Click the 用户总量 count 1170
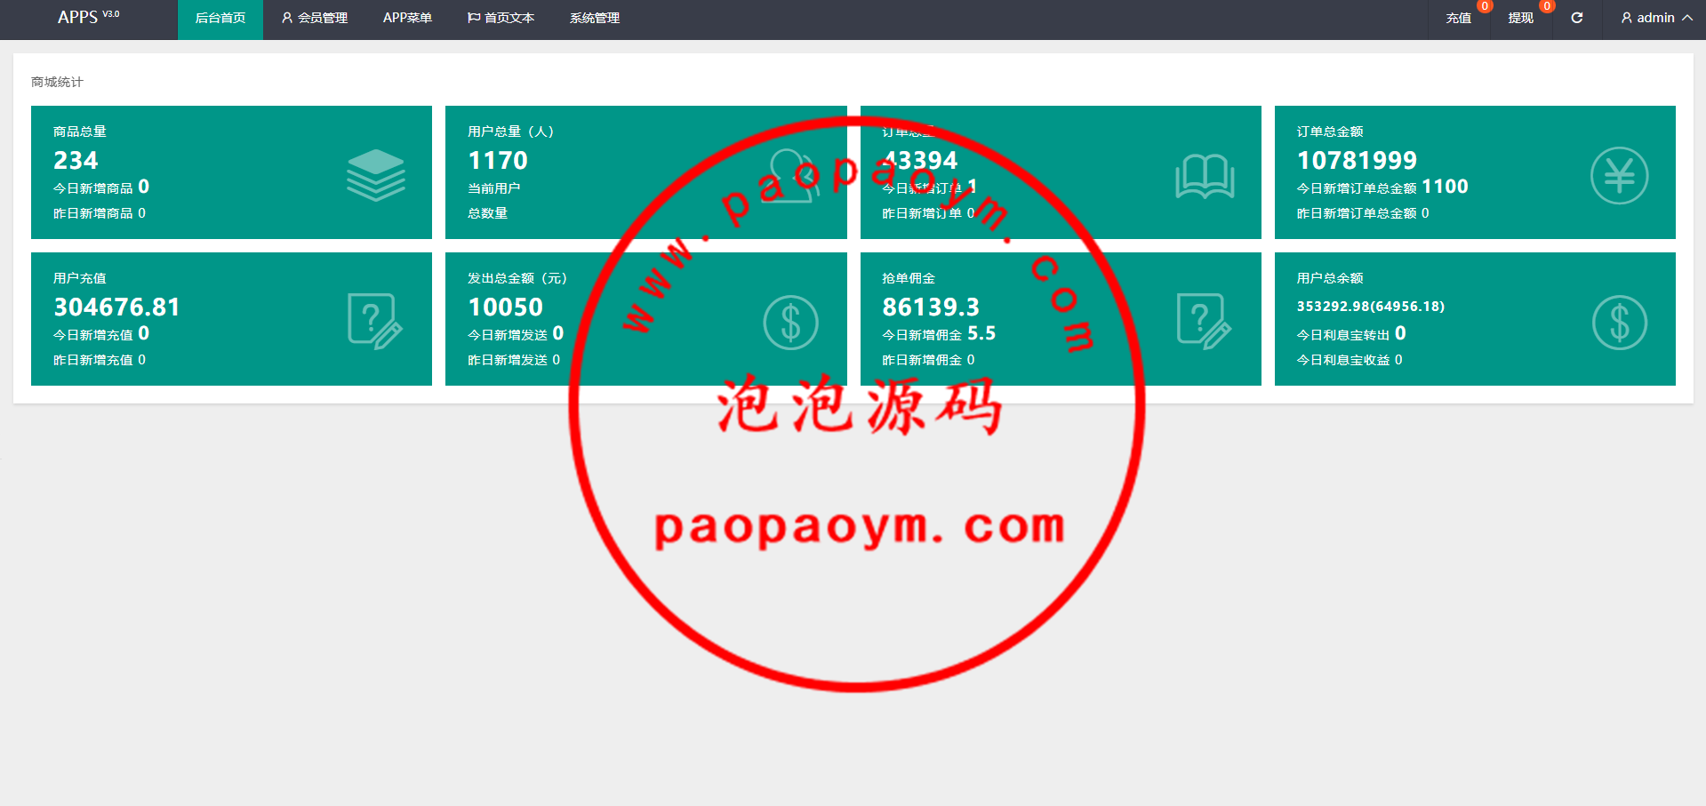Screen dimensions: 1706x806 [x=498, y=160]
